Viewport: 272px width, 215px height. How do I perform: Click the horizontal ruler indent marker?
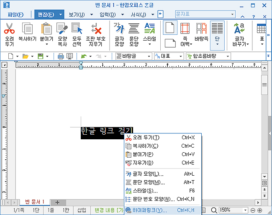[81, 66]
